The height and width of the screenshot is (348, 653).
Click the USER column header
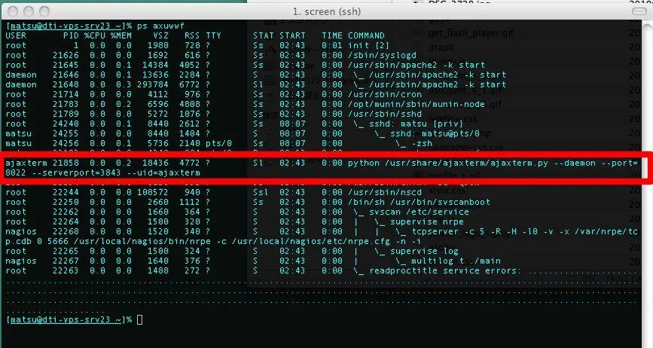16,35
